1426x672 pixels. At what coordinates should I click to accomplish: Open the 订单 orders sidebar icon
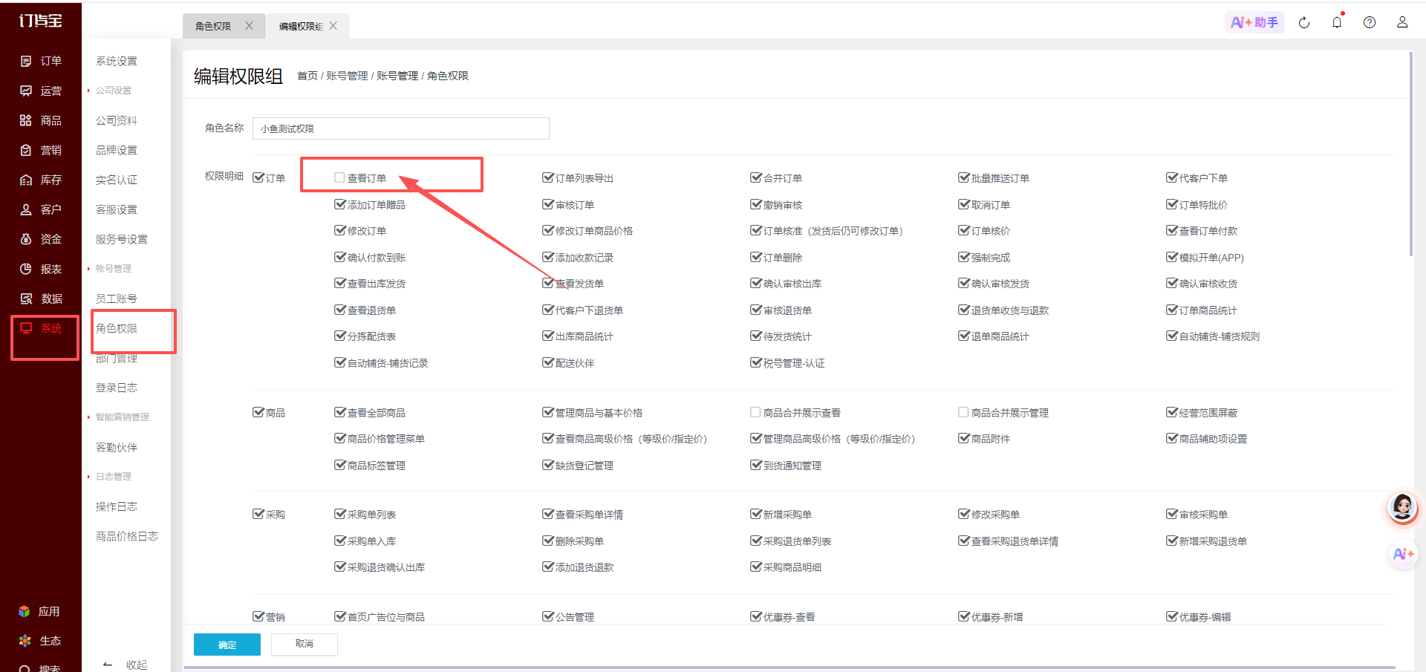26,61
